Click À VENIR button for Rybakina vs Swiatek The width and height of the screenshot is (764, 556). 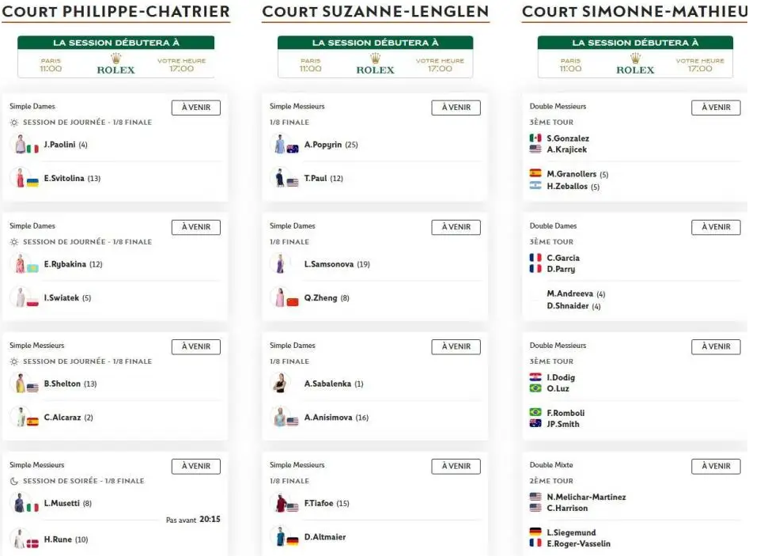coord(196,227)
